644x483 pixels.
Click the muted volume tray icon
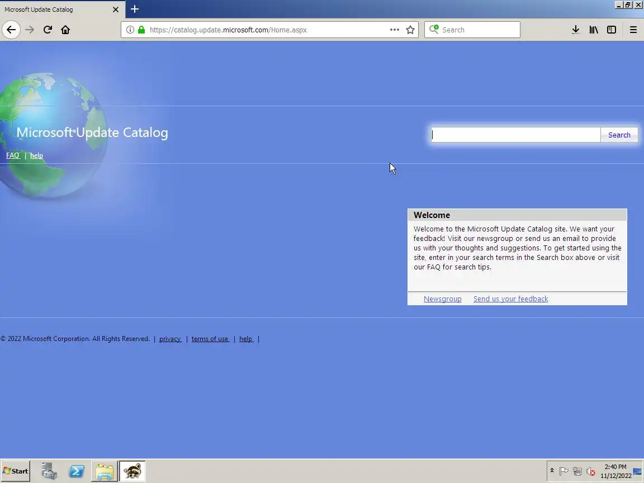pyautogui.click(x=591, y=471)
